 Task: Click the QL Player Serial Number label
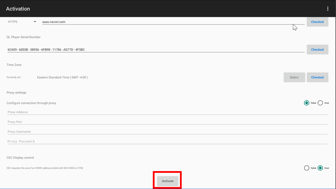[23, 37]
